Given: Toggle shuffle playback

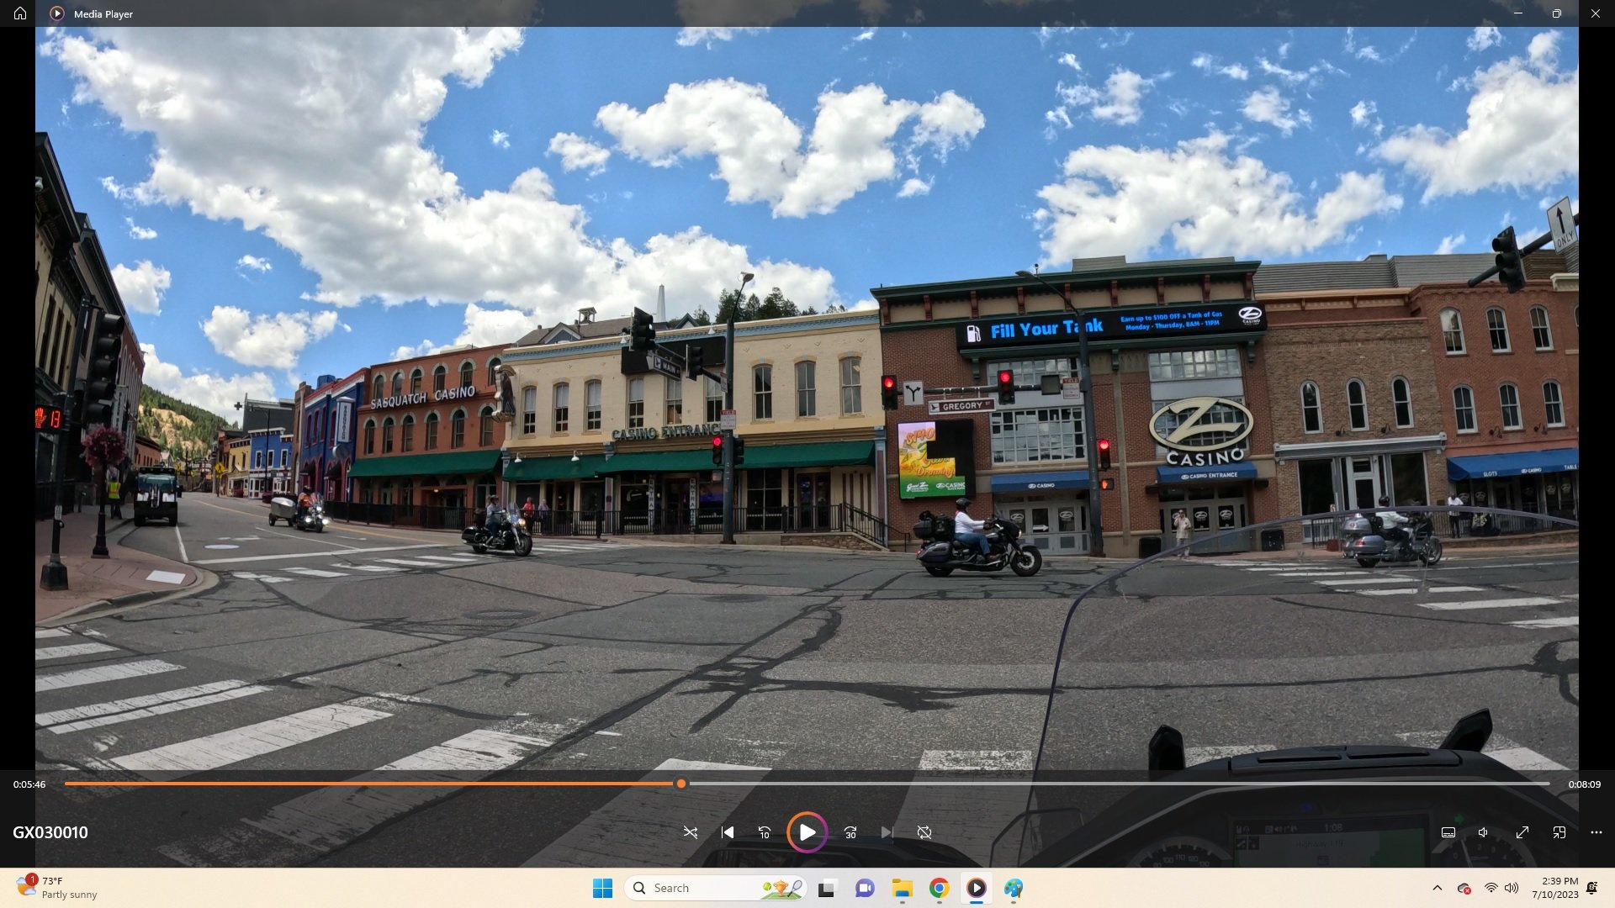Looking at the screenshot, I should tap(690, 832).
